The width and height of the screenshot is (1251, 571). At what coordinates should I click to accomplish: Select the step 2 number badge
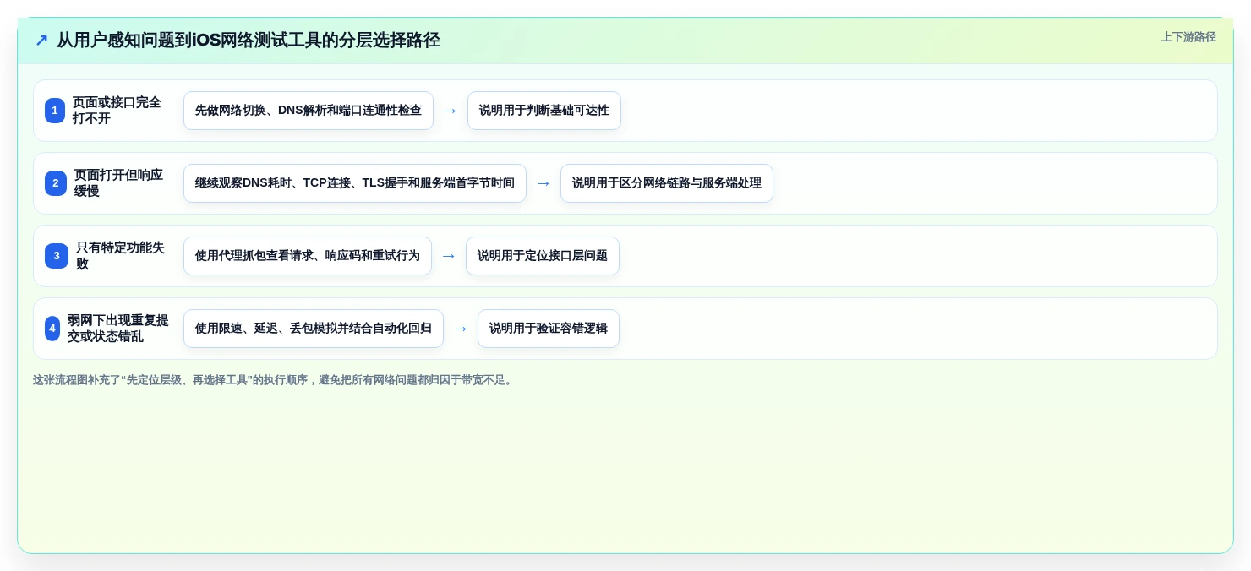pos(56,183)
